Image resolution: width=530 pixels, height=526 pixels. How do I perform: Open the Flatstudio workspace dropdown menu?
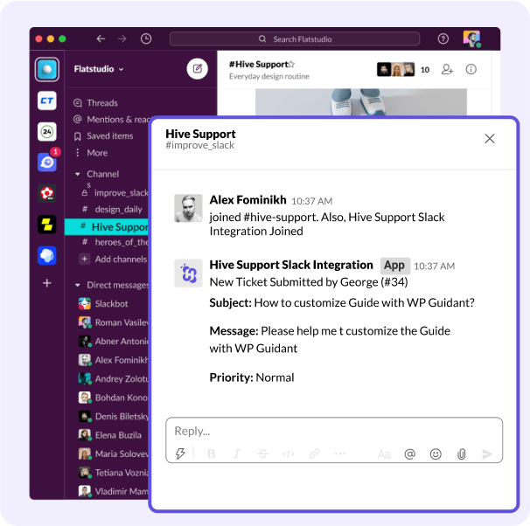click(99, 69)
